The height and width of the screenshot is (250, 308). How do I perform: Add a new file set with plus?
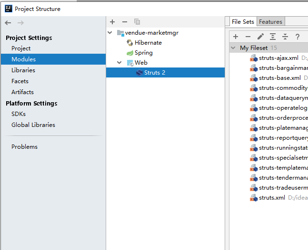[236, 37]
